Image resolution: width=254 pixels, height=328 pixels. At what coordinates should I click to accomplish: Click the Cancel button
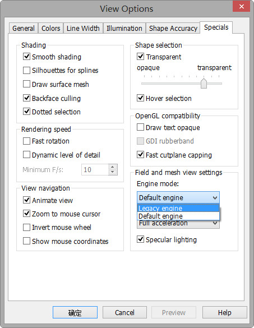[124, 312]
